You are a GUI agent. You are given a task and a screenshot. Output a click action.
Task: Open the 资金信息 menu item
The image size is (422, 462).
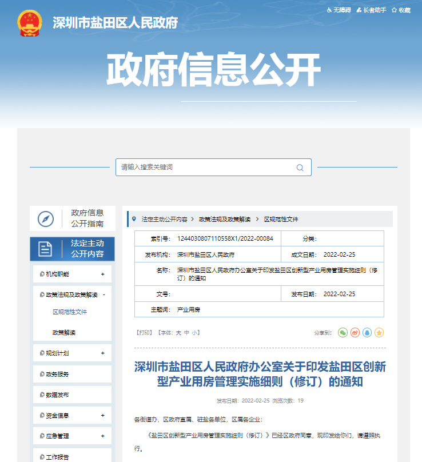click(57, 416)
